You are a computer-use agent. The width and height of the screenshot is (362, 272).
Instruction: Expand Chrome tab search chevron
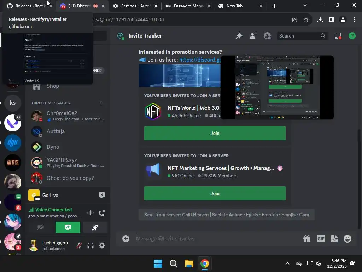click(x=305, y=5)
